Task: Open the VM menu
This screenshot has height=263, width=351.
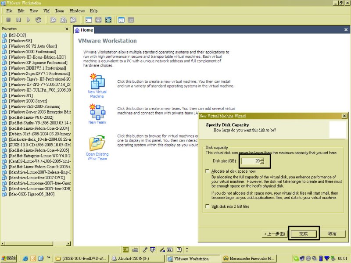Action: [47, 11]
